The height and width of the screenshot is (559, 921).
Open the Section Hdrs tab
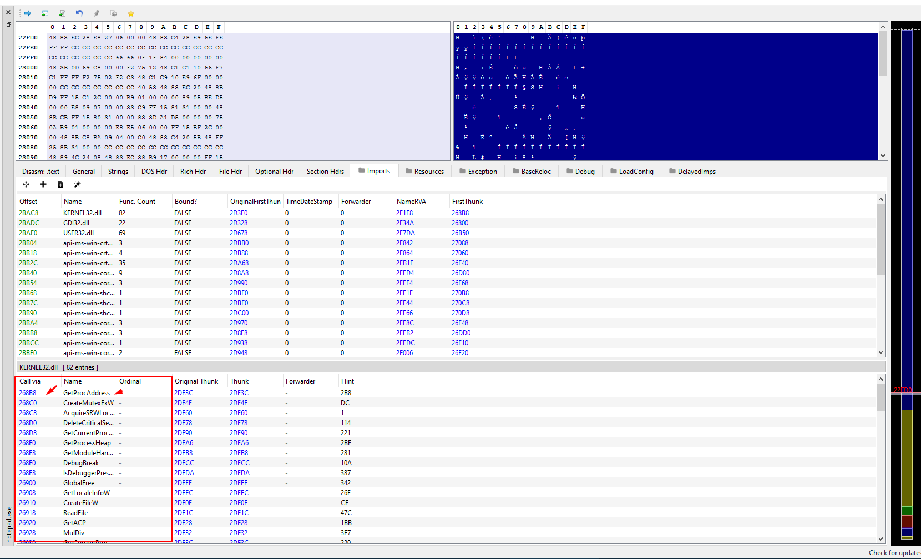click(x=325, y=172)
